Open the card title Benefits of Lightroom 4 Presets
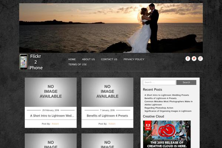 [107, 116]
